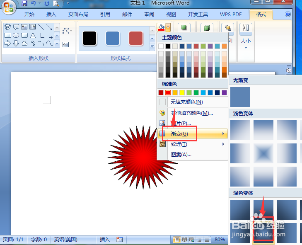Go to the 引用 tab
This screenshot has height=245, width=302.
tap(105, 14)
